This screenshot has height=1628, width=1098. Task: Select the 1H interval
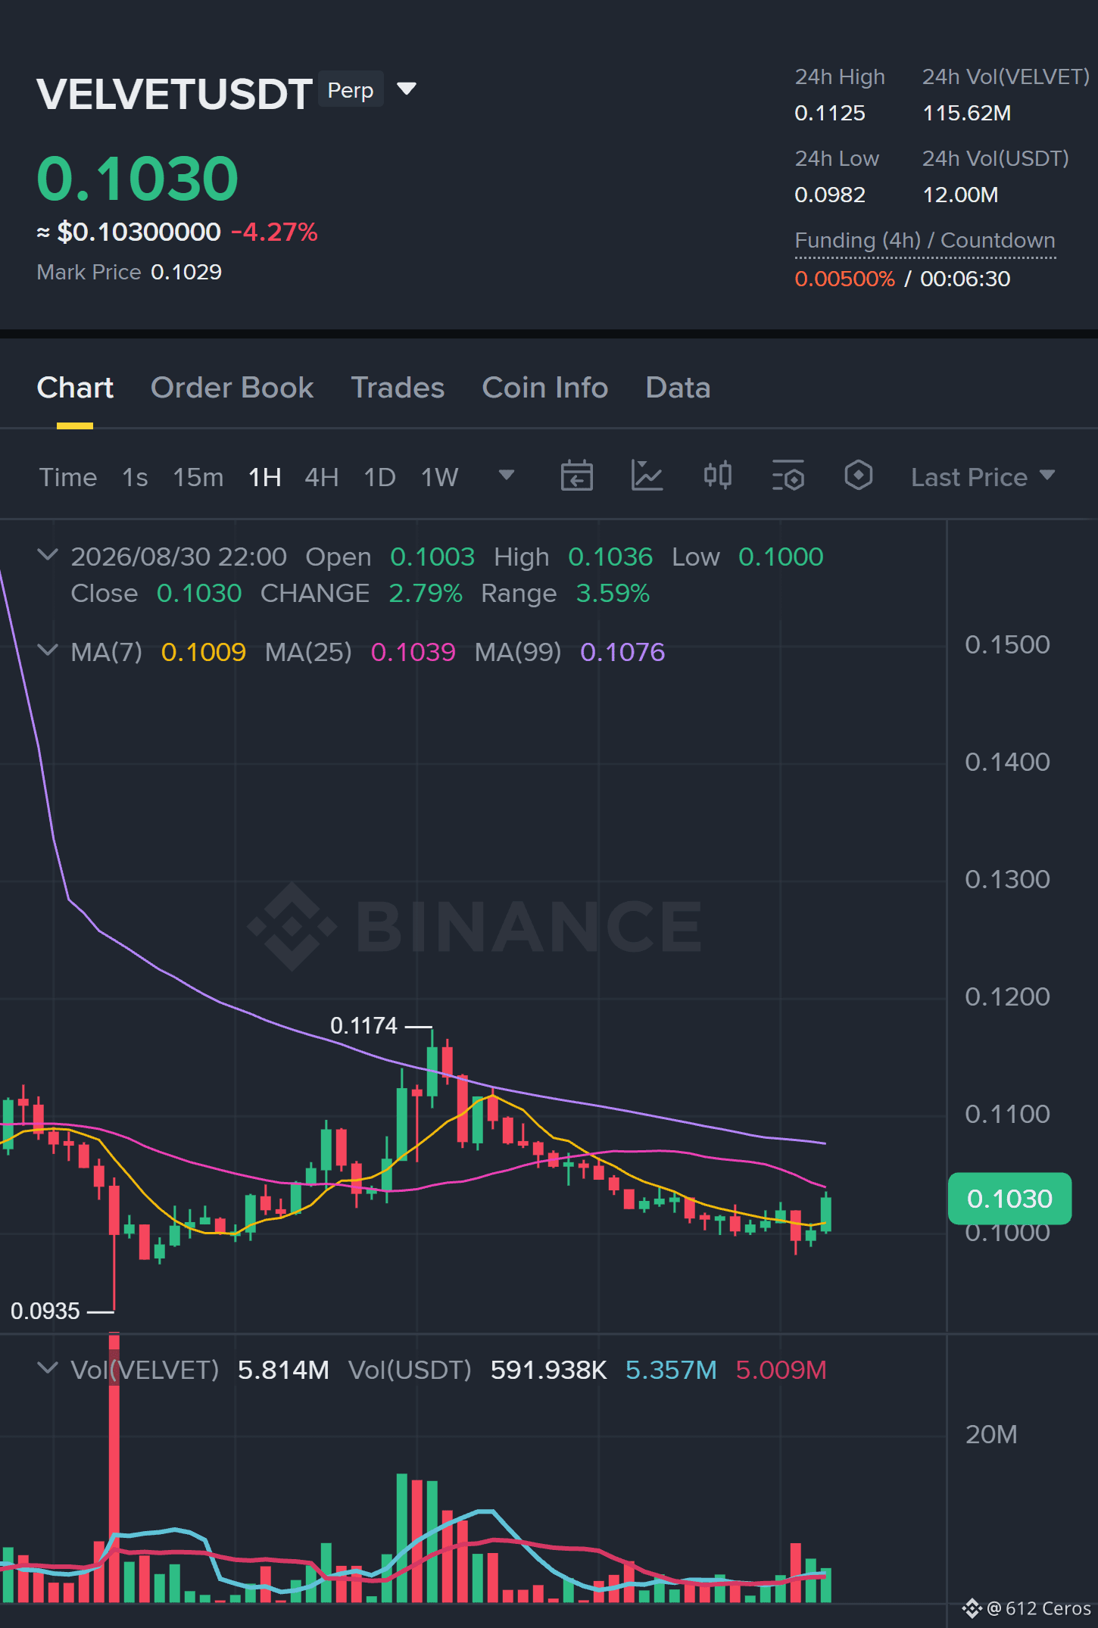click(x=265, y=477)
